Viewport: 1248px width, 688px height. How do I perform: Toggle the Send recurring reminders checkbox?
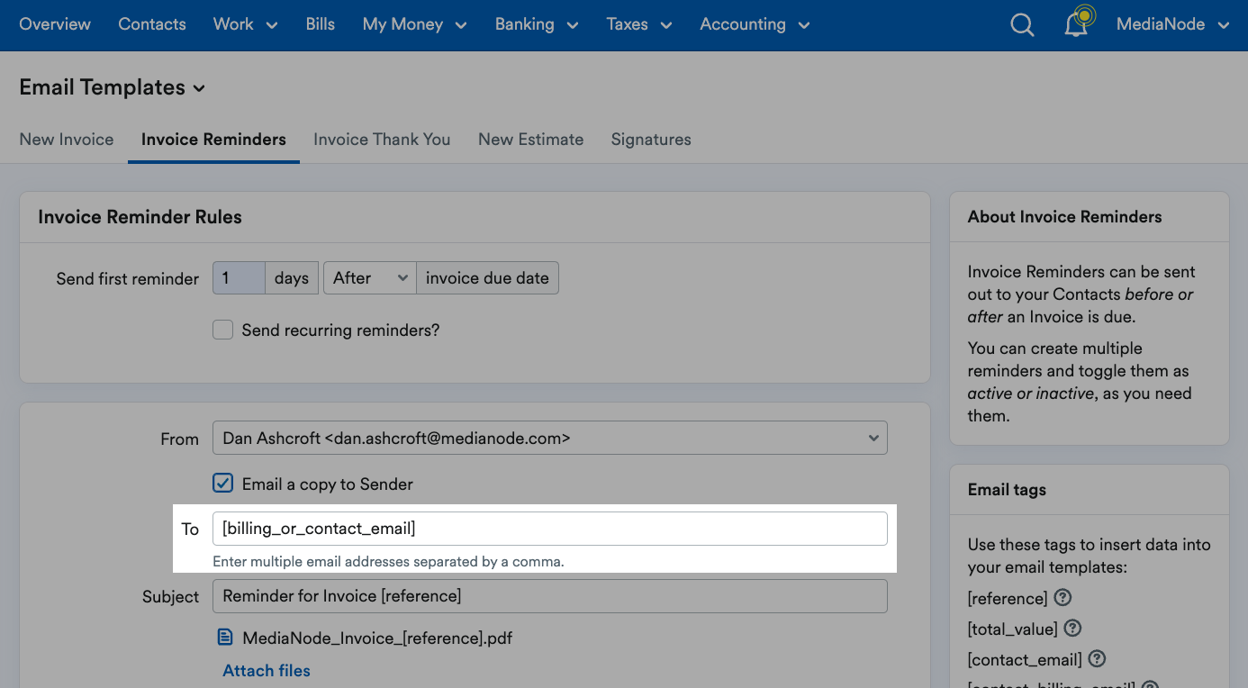(x=222, y=330)
